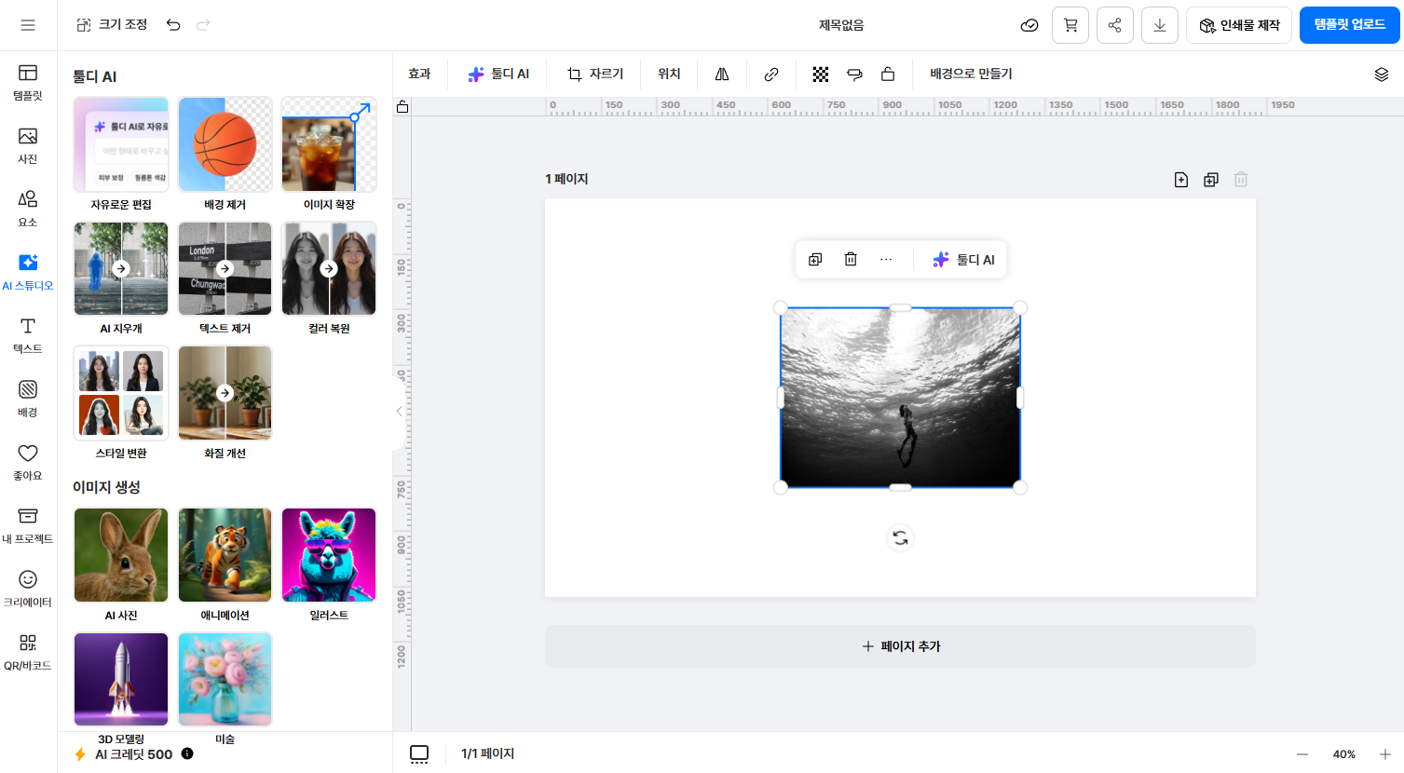Open the 효과 toolbar option
The width and height of the screenshot is (1404, 773).
[419, 75]
